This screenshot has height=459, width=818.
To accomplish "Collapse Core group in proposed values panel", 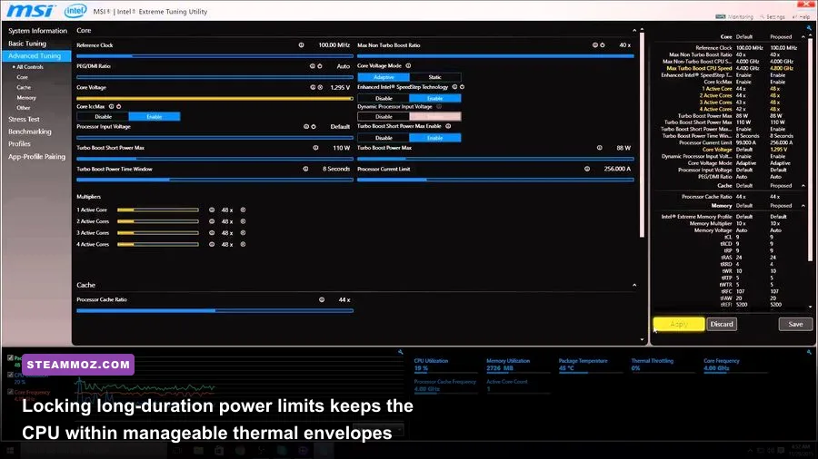I will [x=803, y=37].
